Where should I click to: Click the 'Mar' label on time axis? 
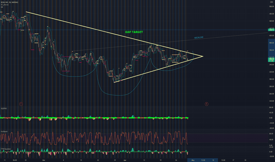(x=44, y=160)
